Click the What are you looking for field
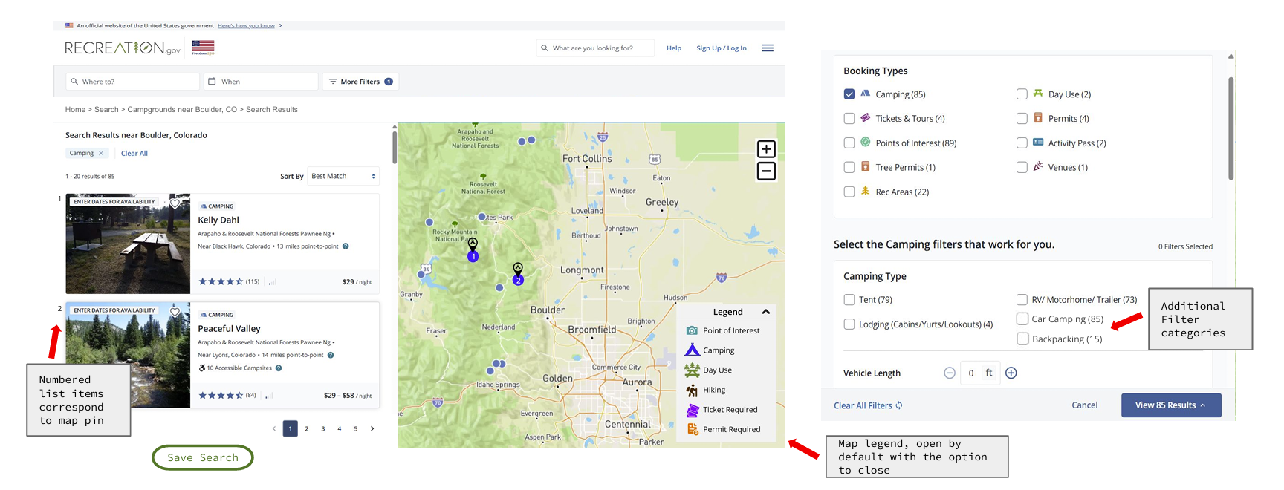Image resolution: width=1284 pixels, height=490 pixels. 595,48
